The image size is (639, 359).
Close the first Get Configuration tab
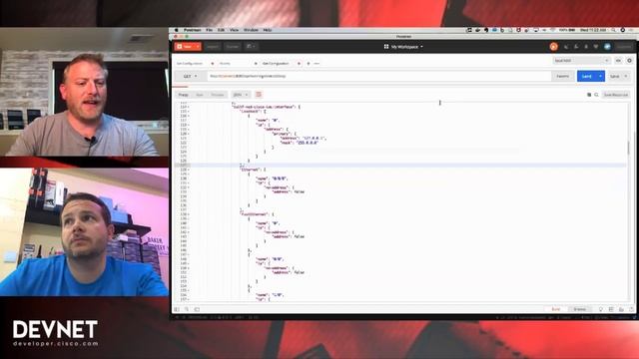(213, 64)
